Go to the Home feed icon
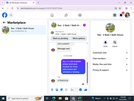 click(52, 15)
